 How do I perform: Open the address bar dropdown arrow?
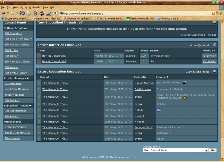pyautogui.click(x=217, y=13)
